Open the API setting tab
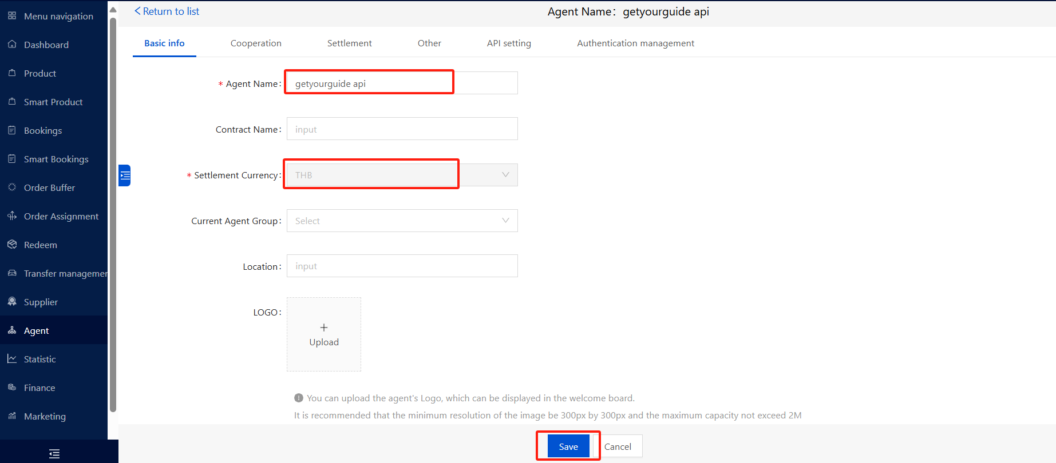 coord(509,43)
